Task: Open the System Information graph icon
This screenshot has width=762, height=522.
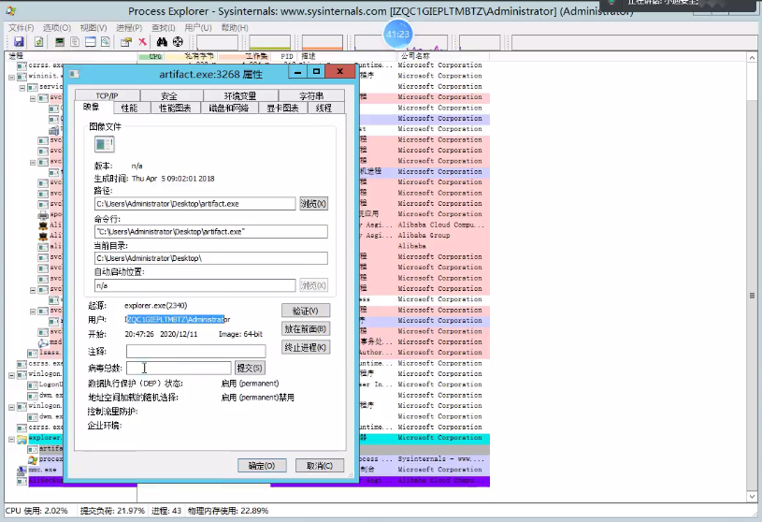Action: (60, 42)
